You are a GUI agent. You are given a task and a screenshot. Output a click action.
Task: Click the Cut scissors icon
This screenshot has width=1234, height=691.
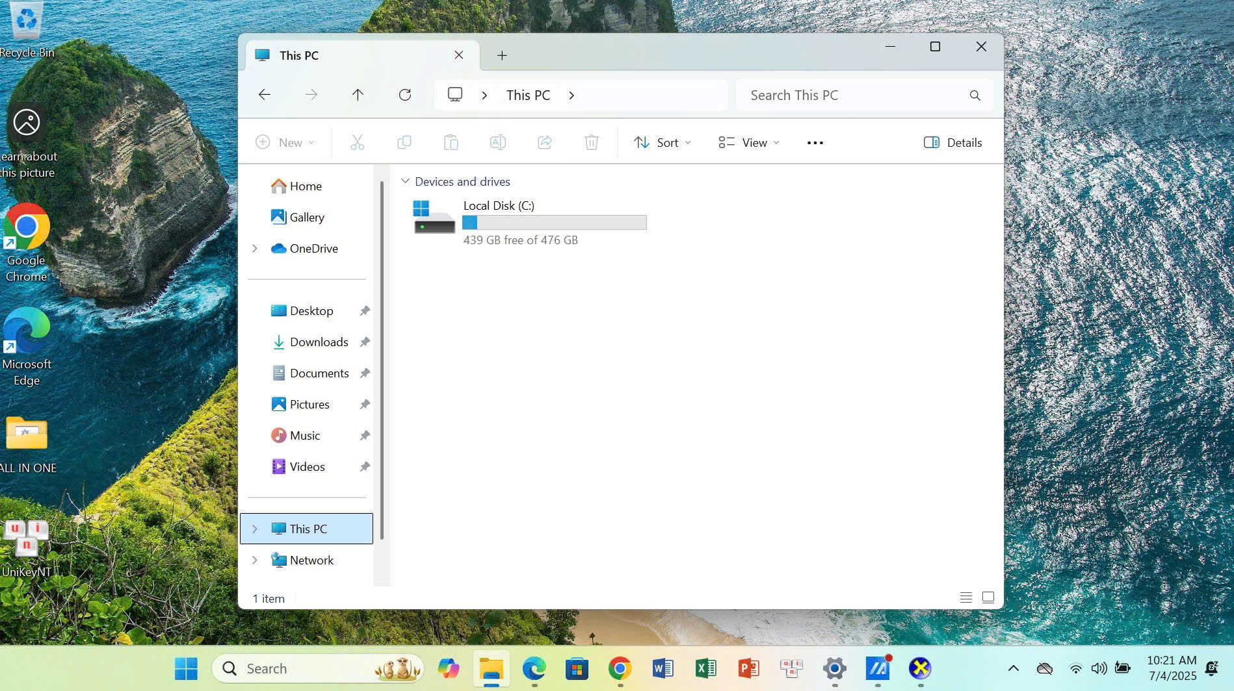(x=358, y=142)
